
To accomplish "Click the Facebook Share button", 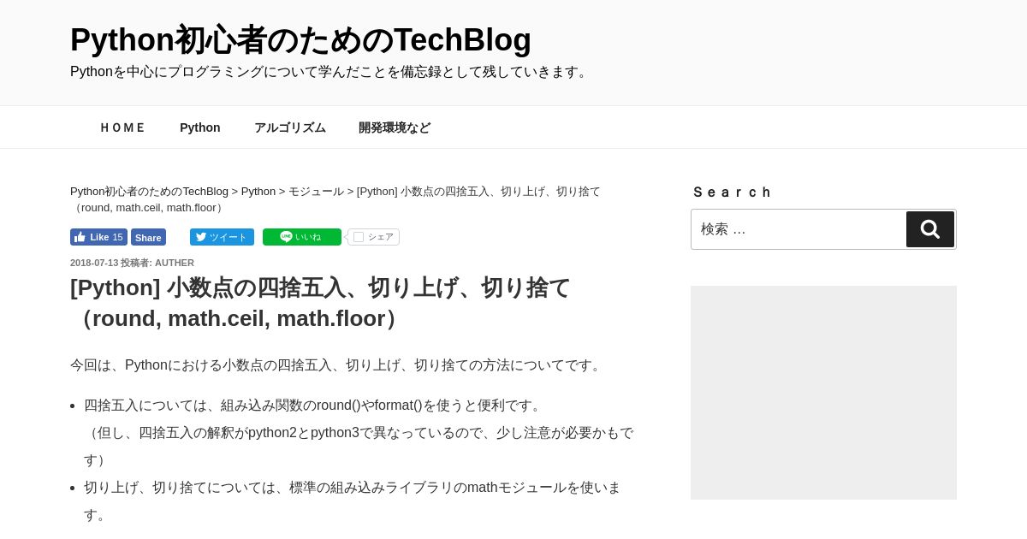I will tap(148, 237).
